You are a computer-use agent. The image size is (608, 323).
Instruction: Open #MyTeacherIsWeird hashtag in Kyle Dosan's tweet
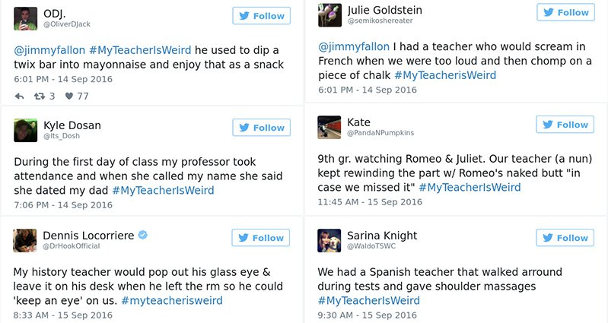pos(163,190)
